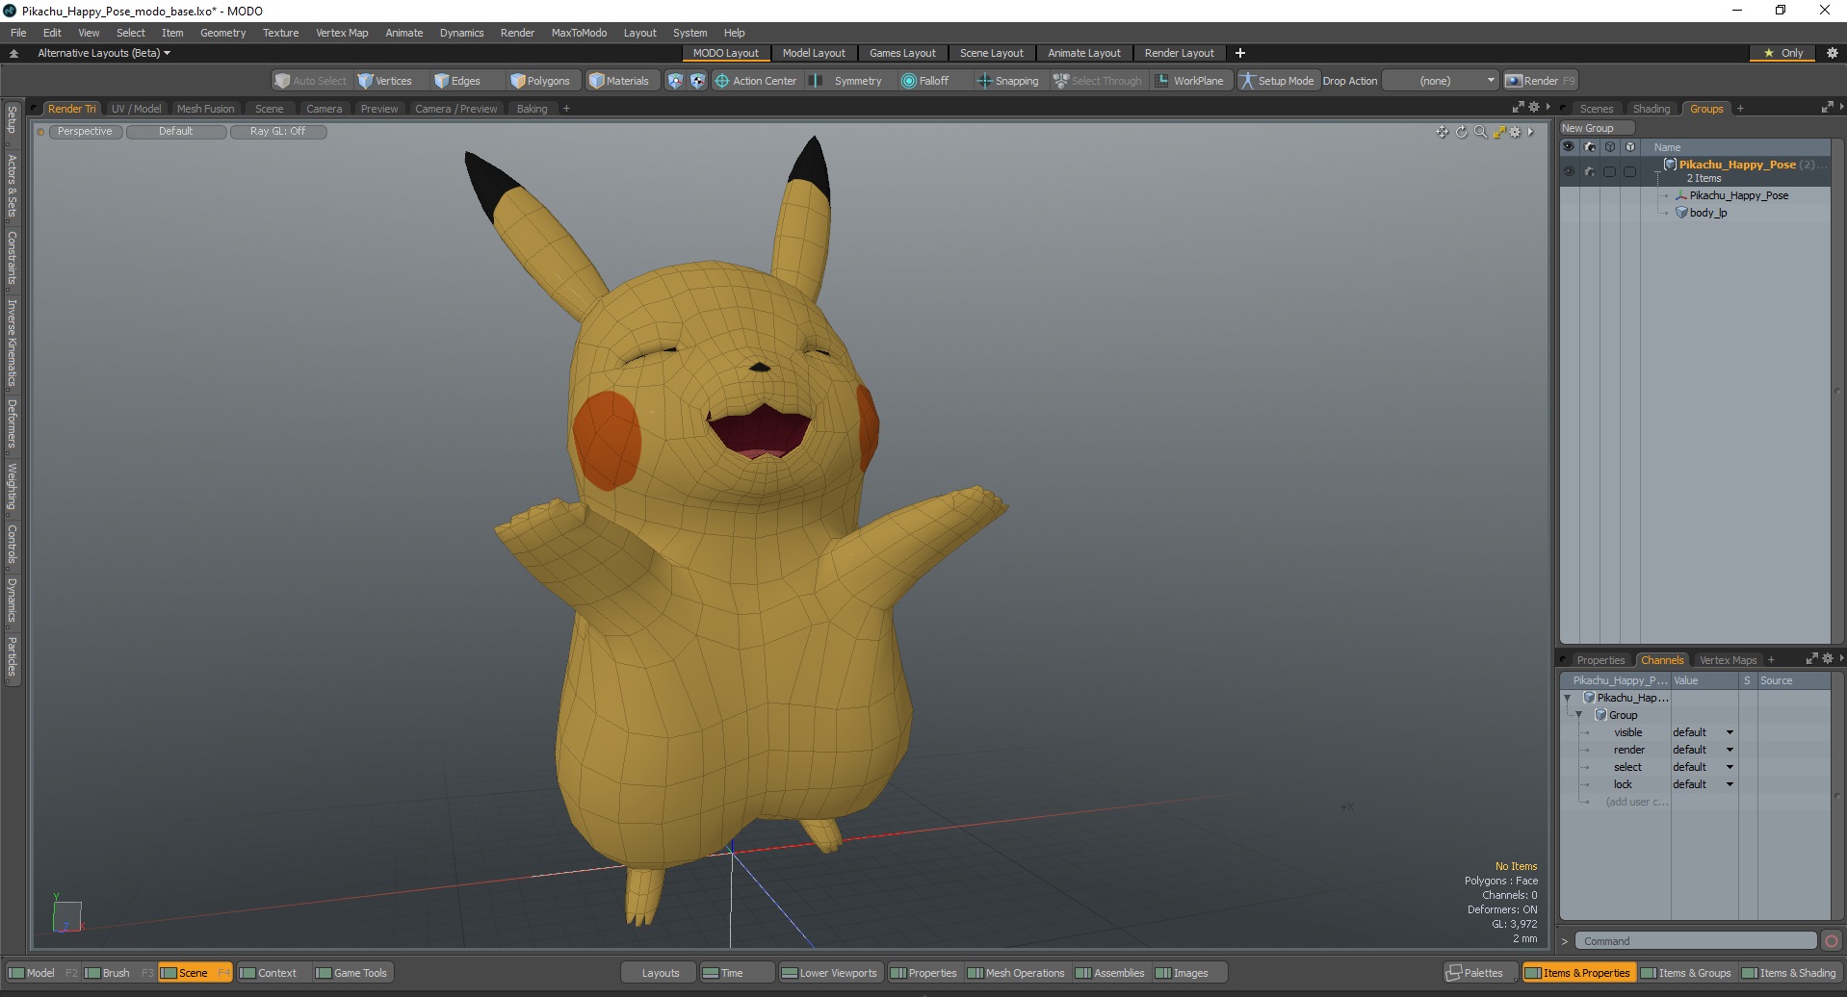Open the Alternative Layouts dropdown
The width and height of the screenshot is (1847, 997).
click(x=103, y=53)
